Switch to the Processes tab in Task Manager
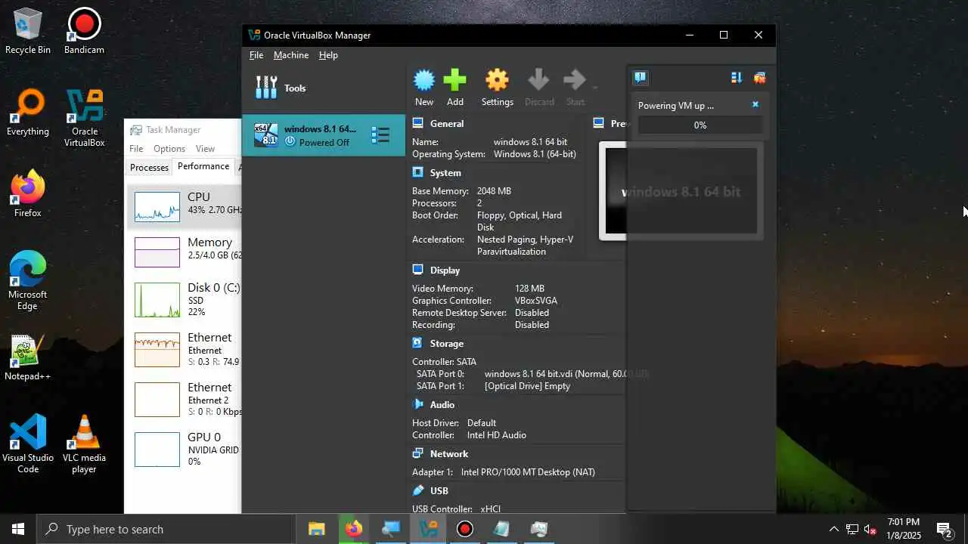The height and width of the screenshot is (544, 968). click(149, 168)
